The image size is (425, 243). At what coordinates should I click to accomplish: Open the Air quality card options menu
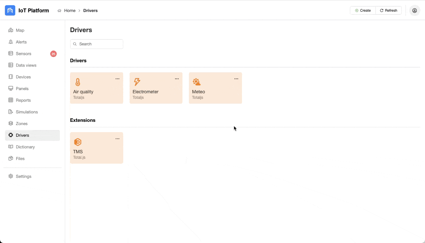(117, 79)
